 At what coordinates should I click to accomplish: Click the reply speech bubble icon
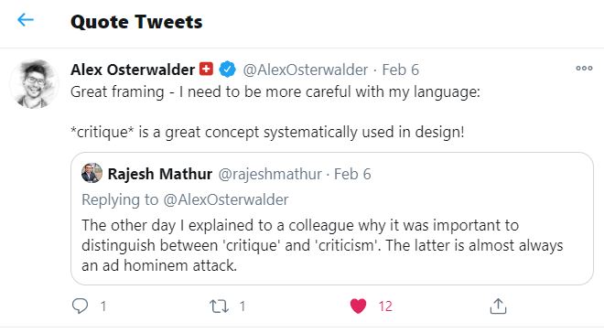tap(81, 306)
